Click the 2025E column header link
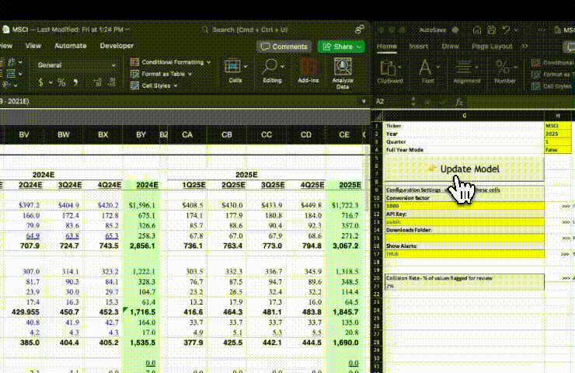Image resolution: width=575 pixels, height=373 pixels. pos(350,185)
